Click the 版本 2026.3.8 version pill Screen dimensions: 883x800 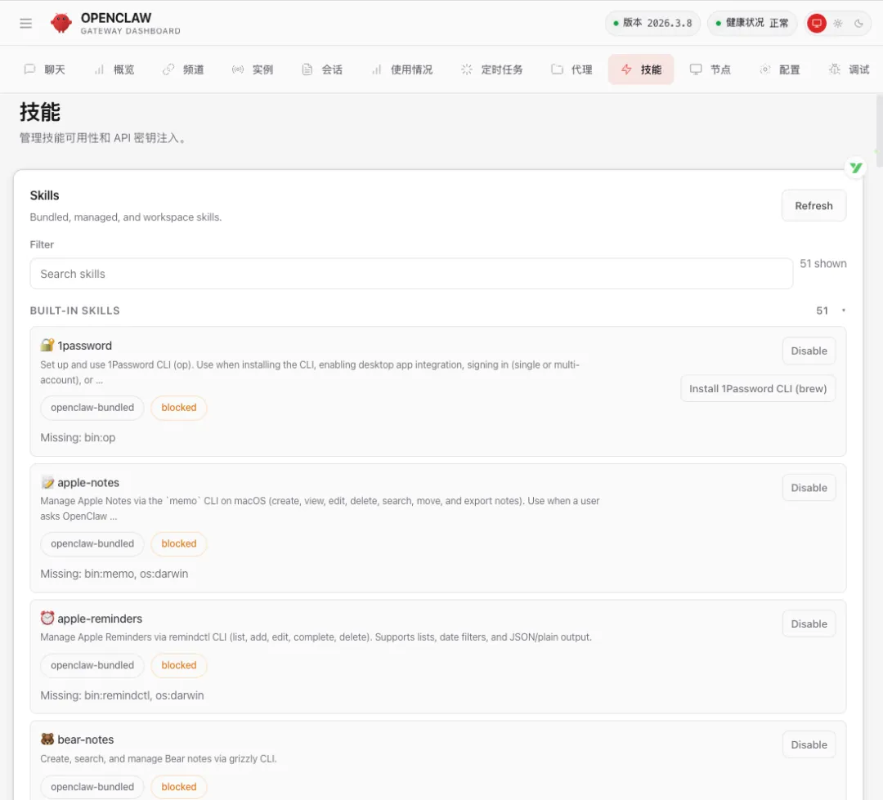(652, 23)
